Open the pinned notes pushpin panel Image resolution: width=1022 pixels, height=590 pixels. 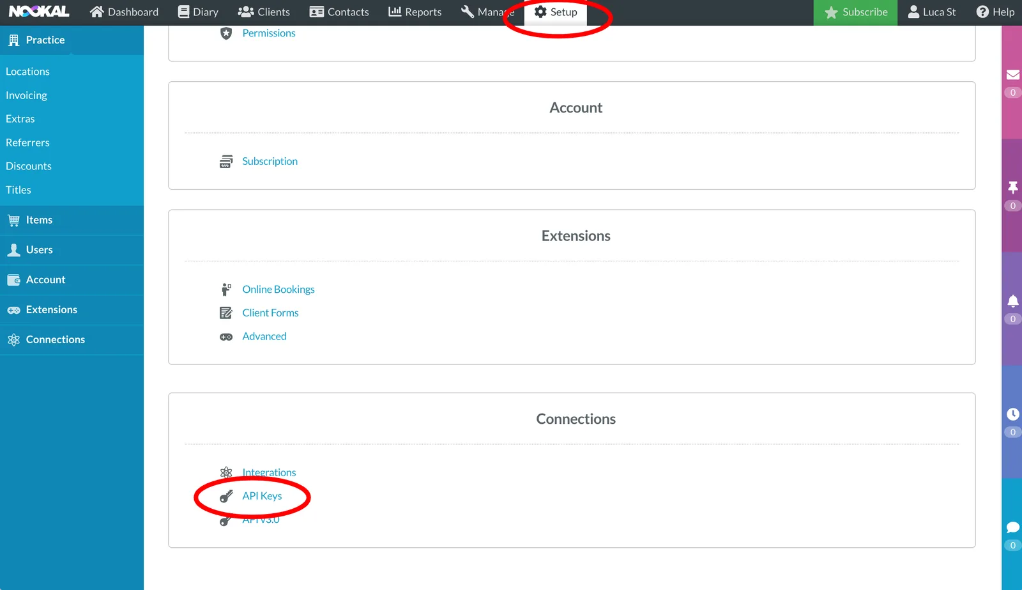[1012, 188]
